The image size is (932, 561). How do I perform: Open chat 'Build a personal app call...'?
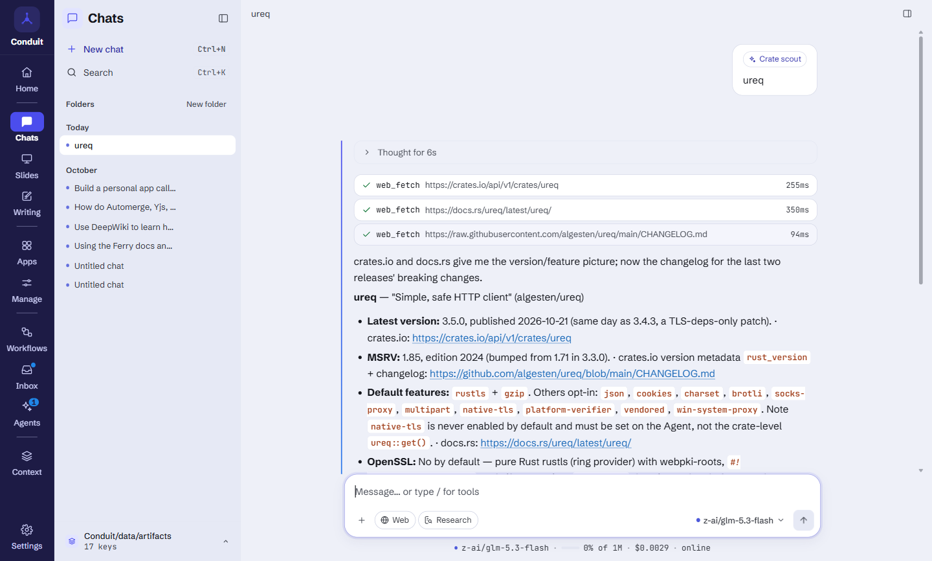click(x=148, y=188)
